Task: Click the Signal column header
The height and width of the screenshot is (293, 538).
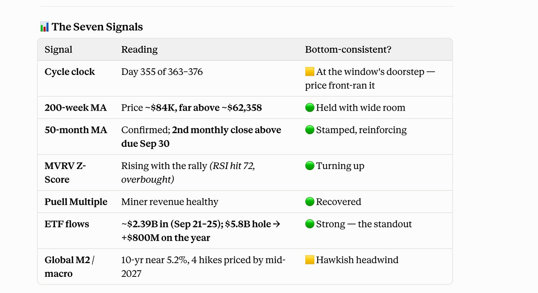Action: 58,49
